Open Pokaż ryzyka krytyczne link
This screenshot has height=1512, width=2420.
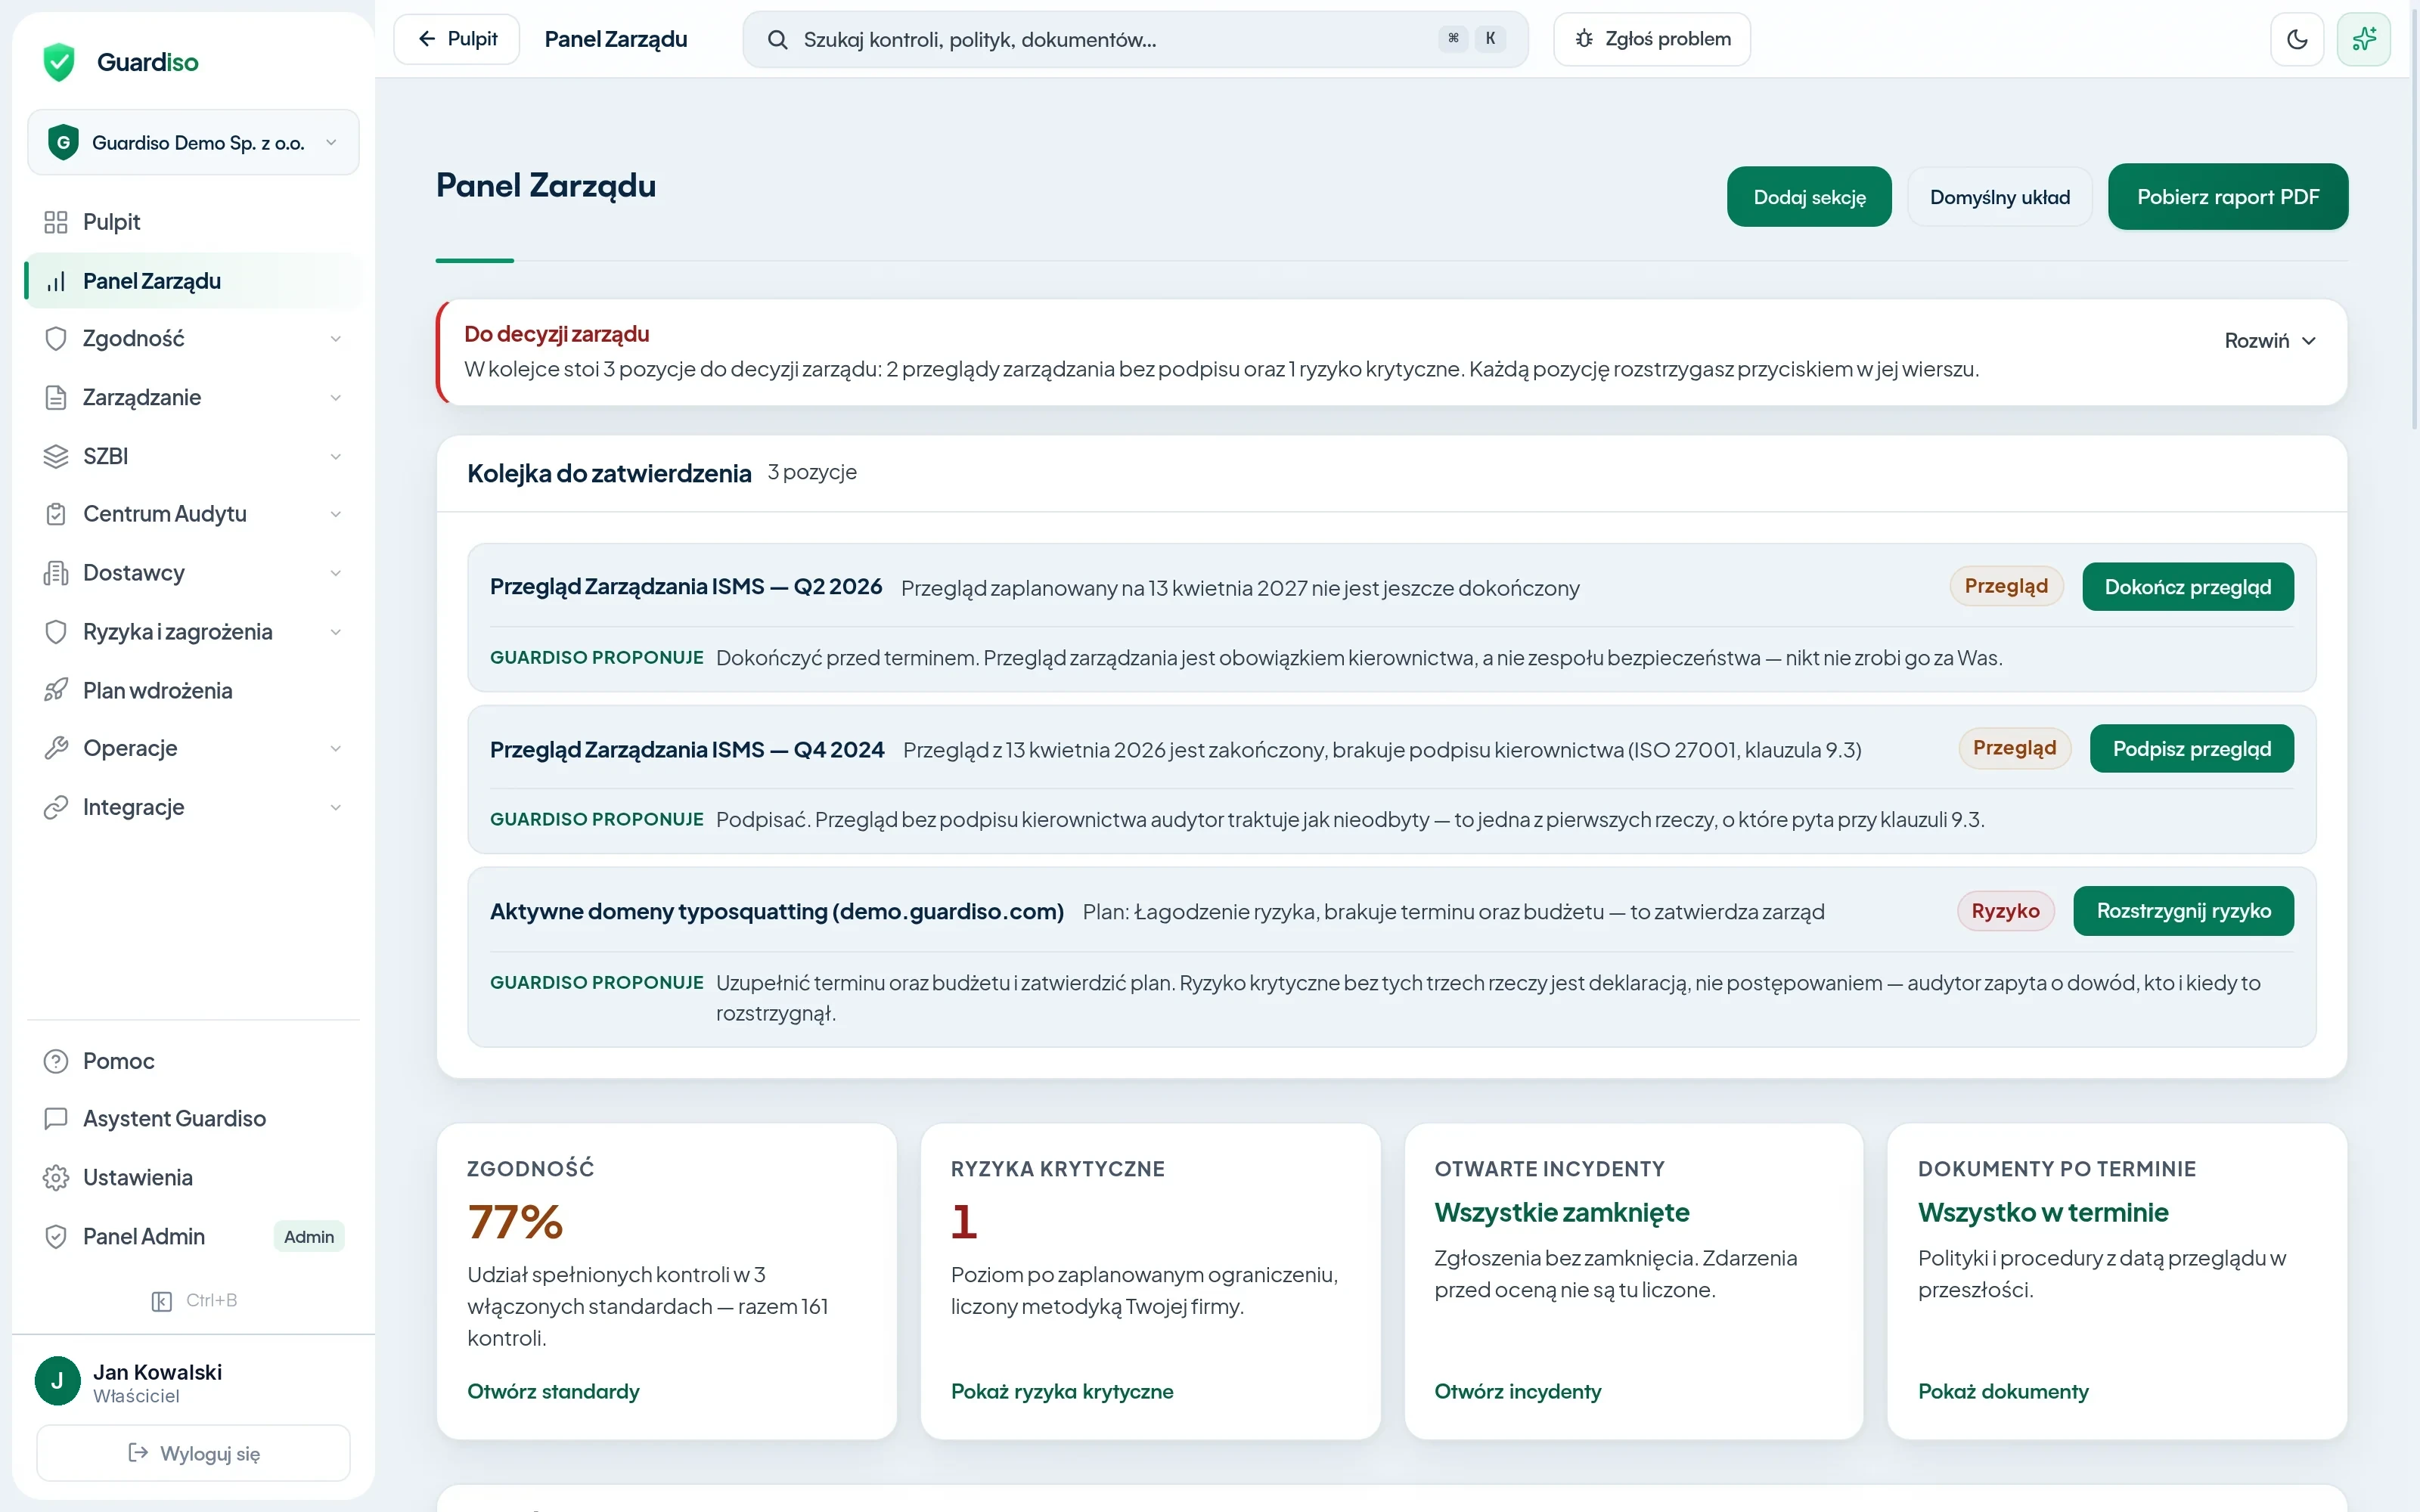coord(1062,1391)
